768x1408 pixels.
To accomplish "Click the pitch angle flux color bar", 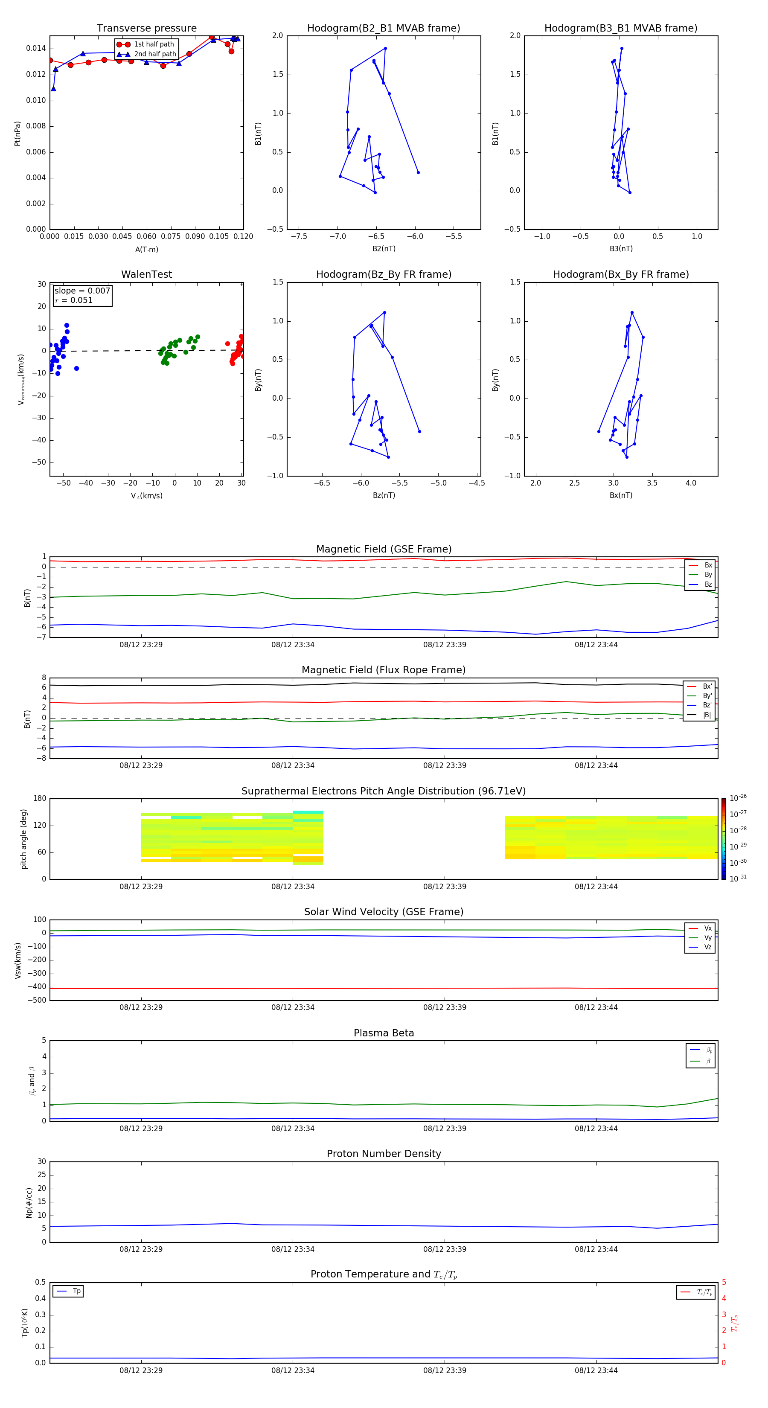I will click(724, 839).
